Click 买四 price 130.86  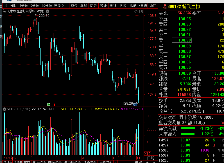(185, 62)
